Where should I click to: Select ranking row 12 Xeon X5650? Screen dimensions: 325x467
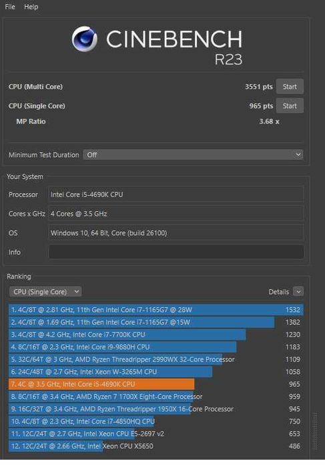tap(156, 446)
